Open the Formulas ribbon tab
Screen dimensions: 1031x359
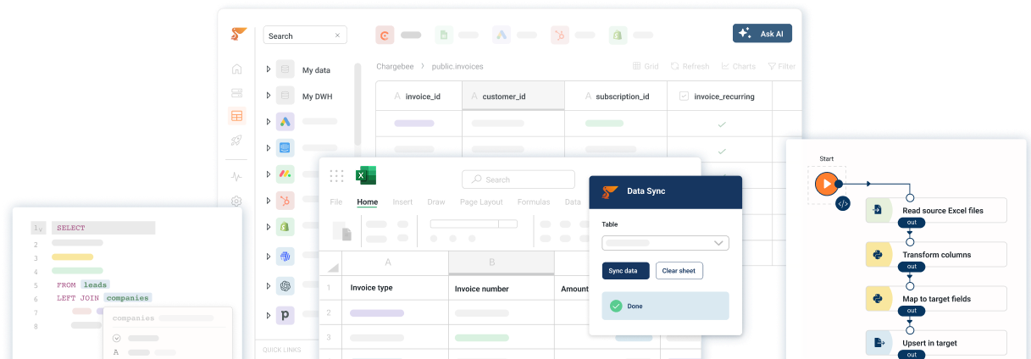click(x=533, y=202)
